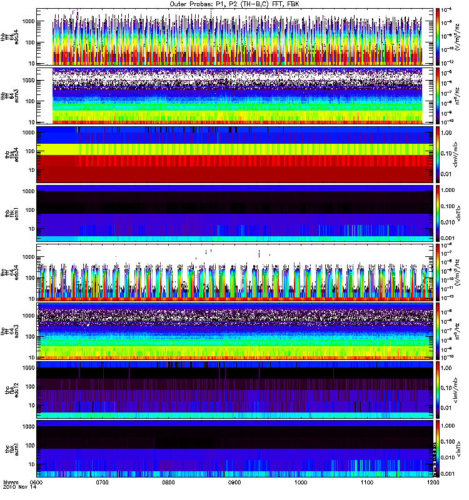Click the 'thc fbk edc12' y-axis label
This screenshot has height=500, width=469.
click(11, 390)
